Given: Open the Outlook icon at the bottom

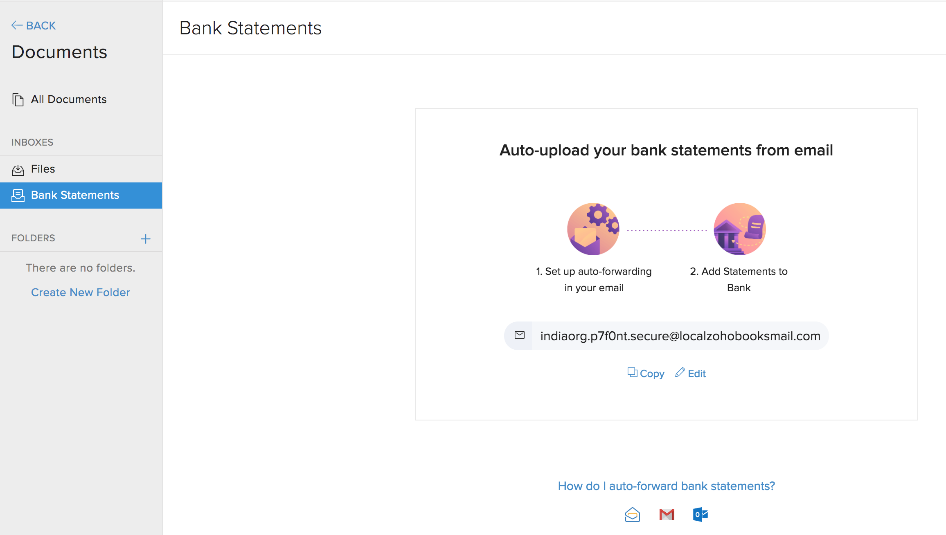Looking at the screenshot, I should pos(700,515).
